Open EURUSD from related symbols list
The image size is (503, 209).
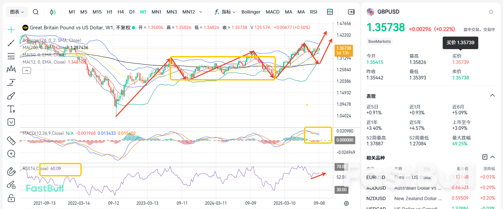376,177
